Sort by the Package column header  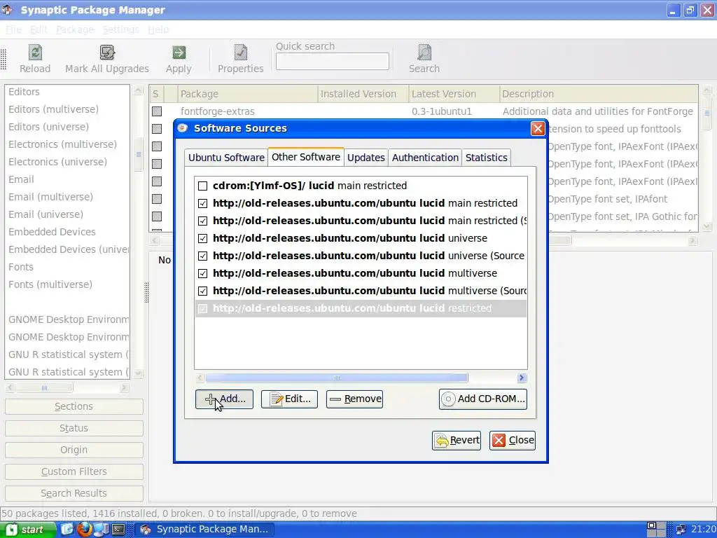point(247,94)
